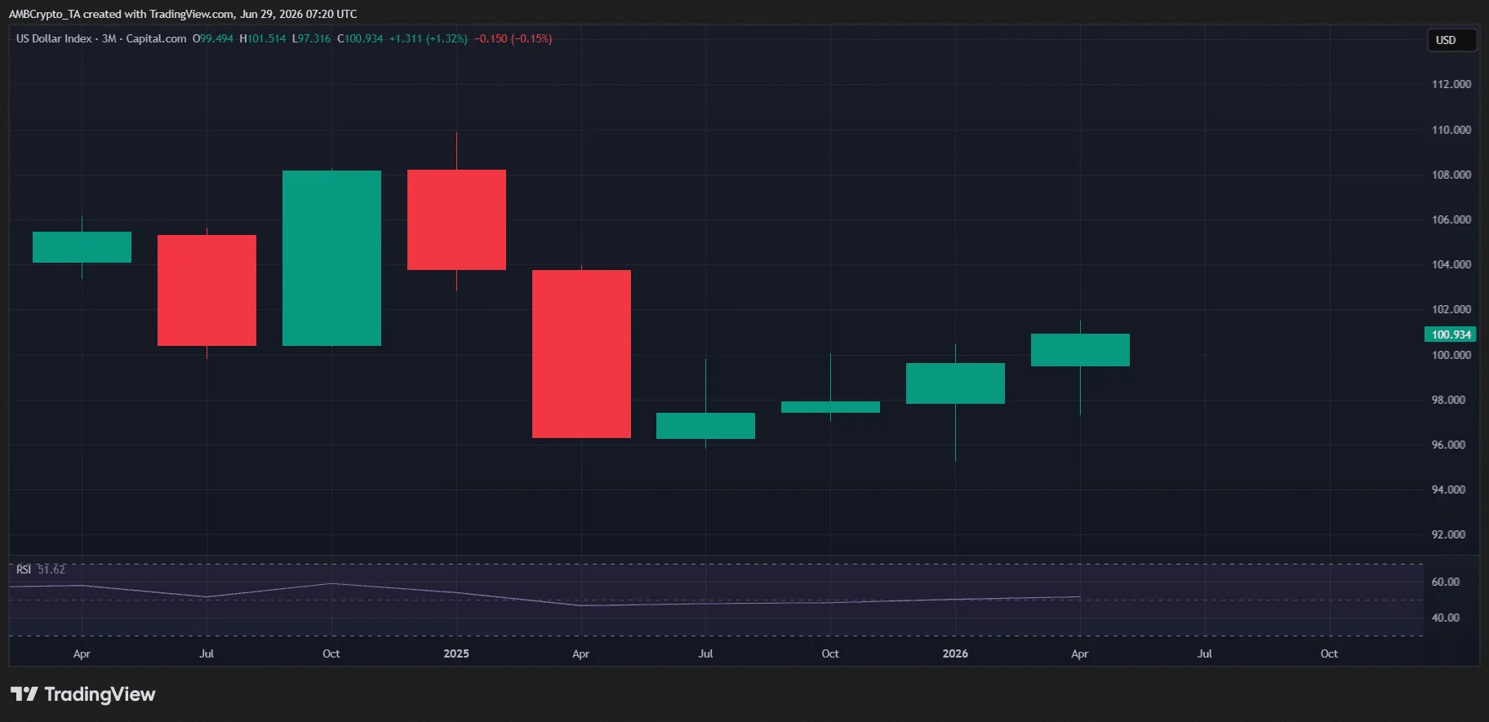Click the 112.000 price axis label
This screenshot has height=722, width=1489.
pos(1451,84)
